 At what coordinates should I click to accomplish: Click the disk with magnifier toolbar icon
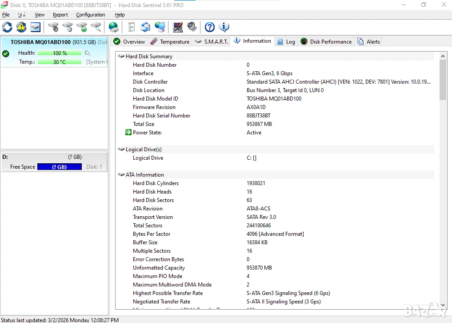click(96, 27)
